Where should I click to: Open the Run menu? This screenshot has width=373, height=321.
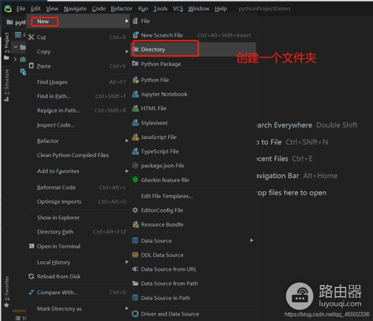point(143,9)
